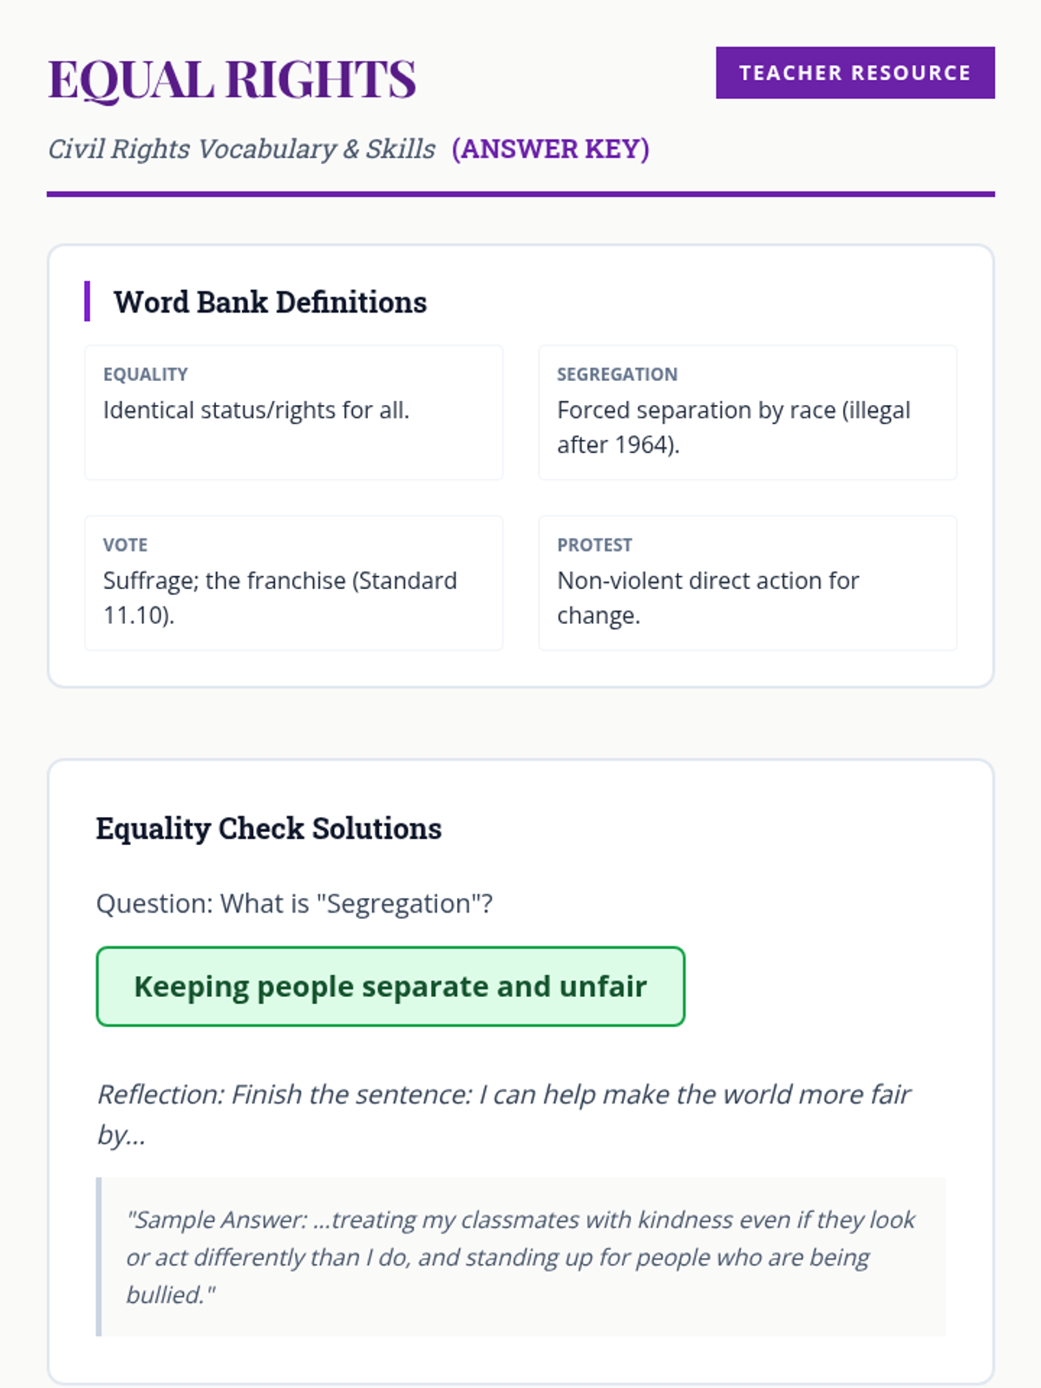Click the SEGREGATION card label
The width and height of the screenshot is (1041, 1388).
pos(617,374)
